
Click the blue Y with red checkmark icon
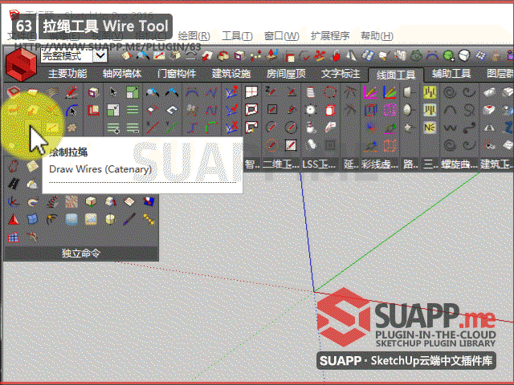tap(232, 110)
